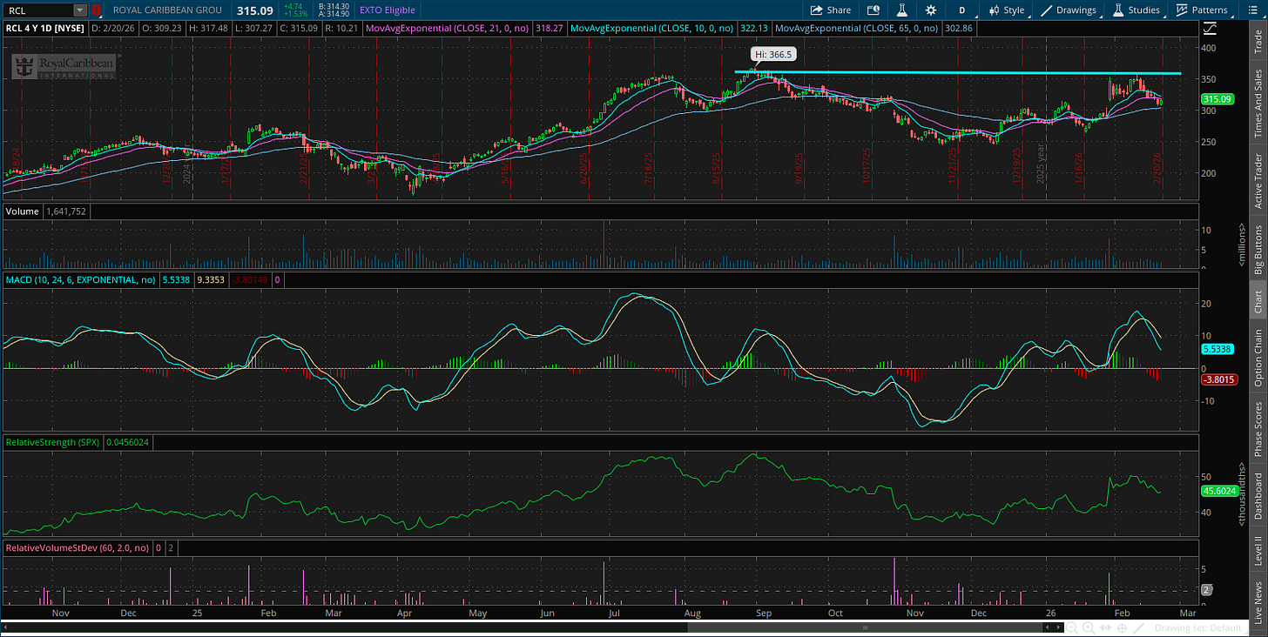
Task: Click the zoom in magnifier icon
Action: [1090, 627]
